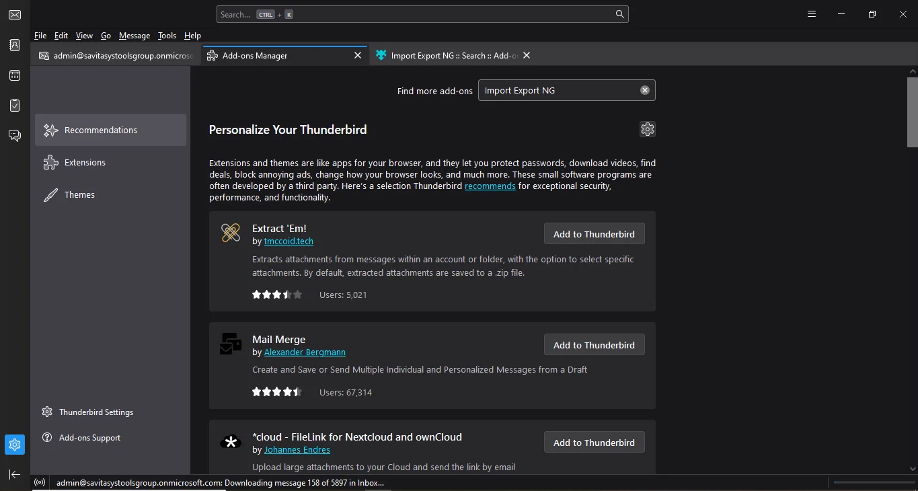Viewport: 918px width, 491px height.
Task: Close the Add-ons Manager tab
Action: 358,56
